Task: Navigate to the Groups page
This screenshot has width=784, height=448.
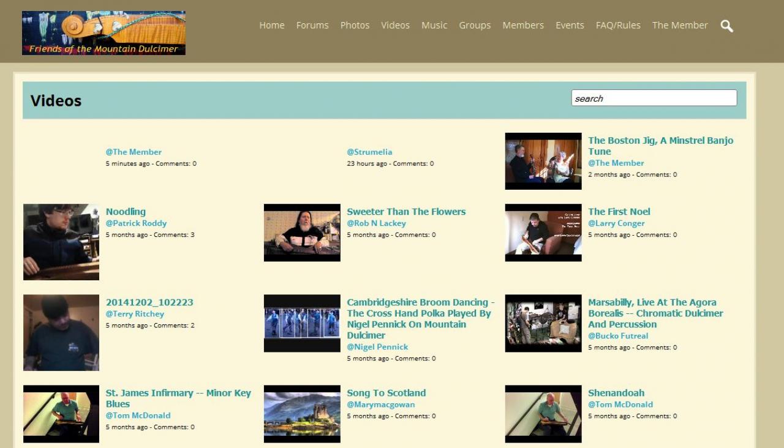Action: 475,25
